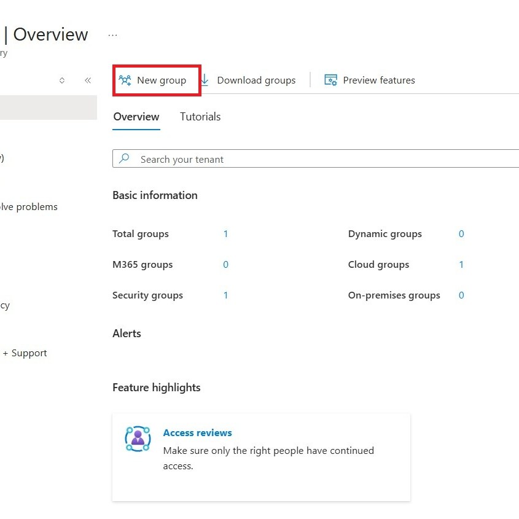Click the New group button label
This screenshot has height=519, width=519.
[x=162, y=80]
